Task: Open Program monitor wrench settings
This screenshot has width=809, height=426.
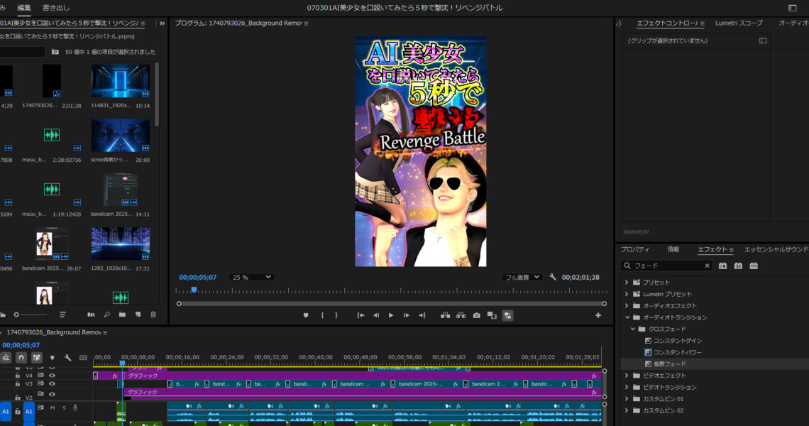Action: [553, 278]
